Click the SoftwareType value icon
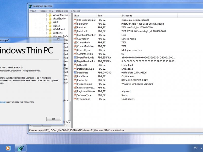The width and height of the screenshot is (203, 152). click(x=75, y=95)
